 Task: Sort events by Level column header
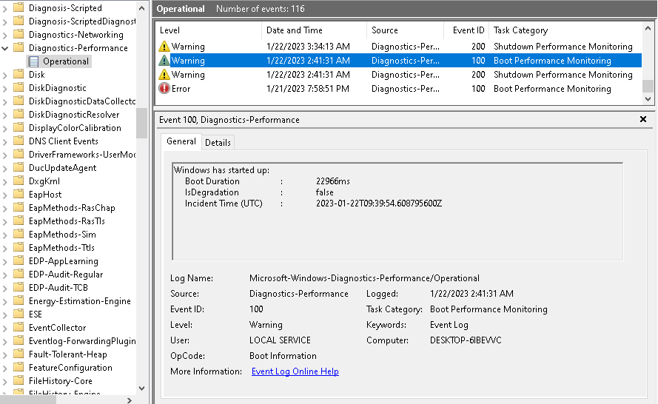pyautogui.click(x=209, y=30)
